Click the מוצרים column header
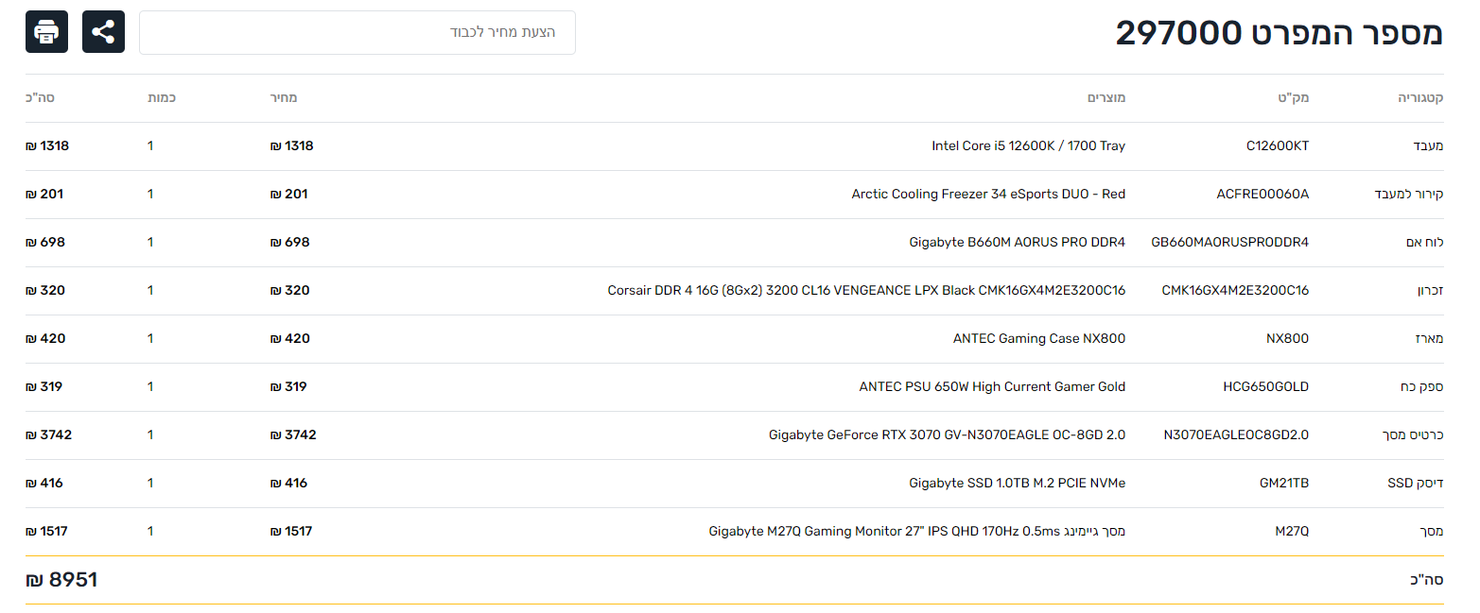The width and height of the screenshot is (1480, 613). point(1106,98)
